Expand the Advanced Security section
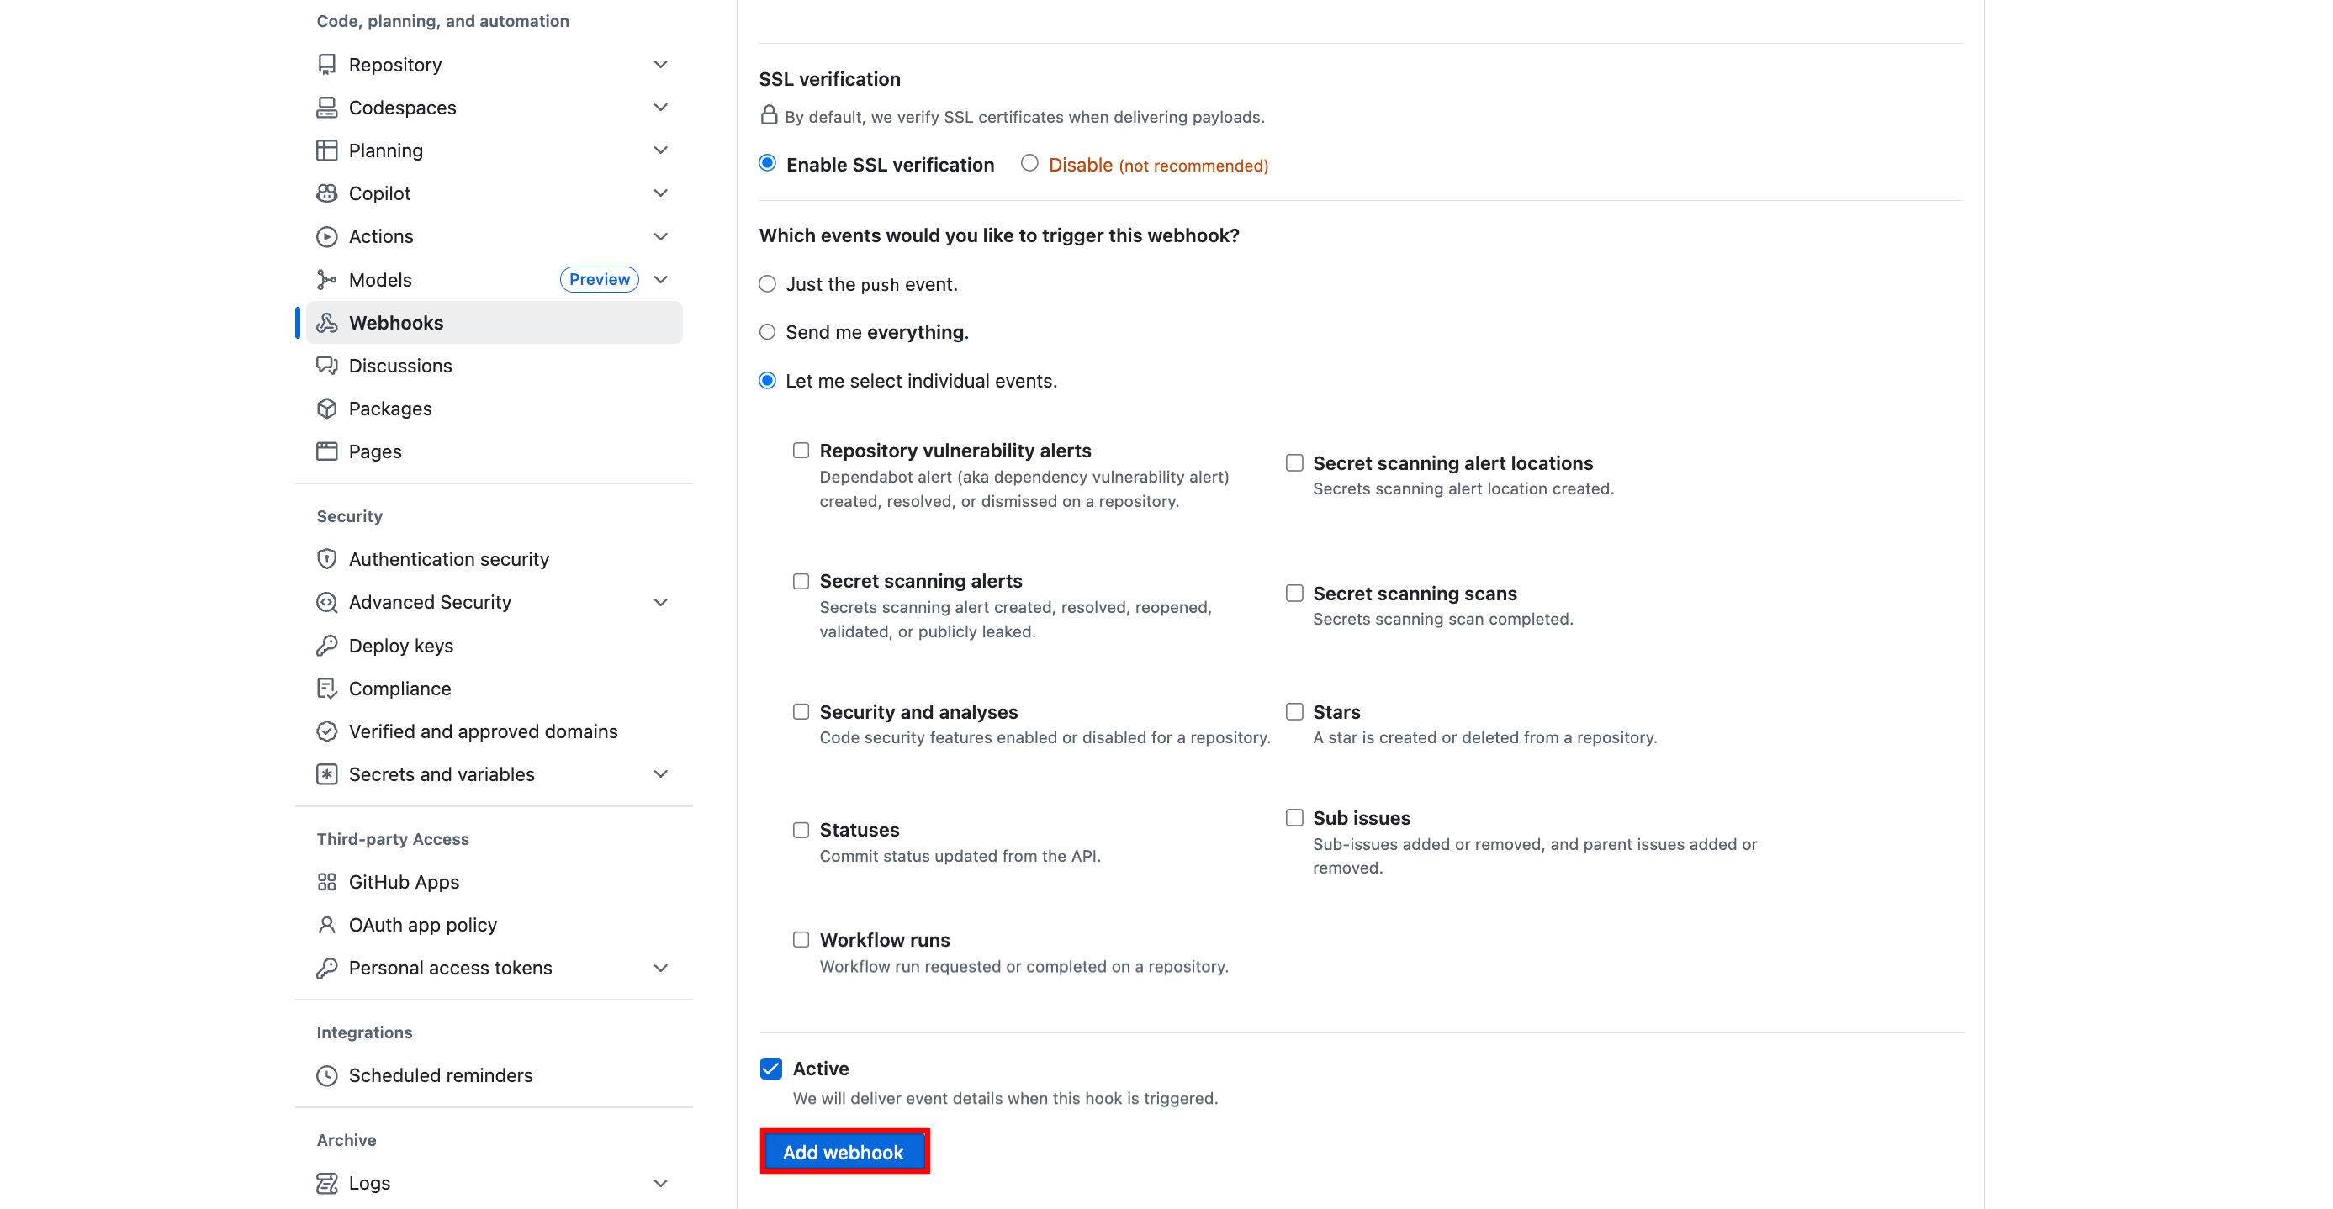 point(661,601)
